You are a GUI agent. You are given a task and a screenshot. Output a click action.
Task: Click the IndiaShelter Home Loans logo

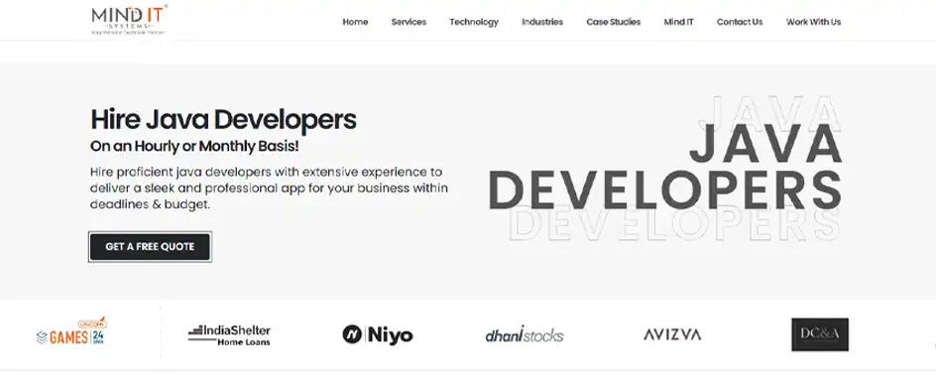pyautogui.click(x=229, y=334)
